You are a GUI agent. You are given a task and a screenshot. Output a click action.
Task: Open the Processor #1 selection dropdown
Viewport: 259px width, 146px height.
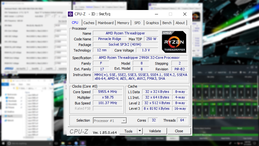[x=110, y=120]
